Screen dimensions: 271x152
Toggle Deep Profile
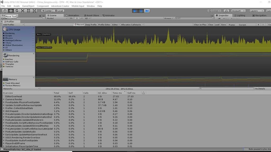(91, 25)
